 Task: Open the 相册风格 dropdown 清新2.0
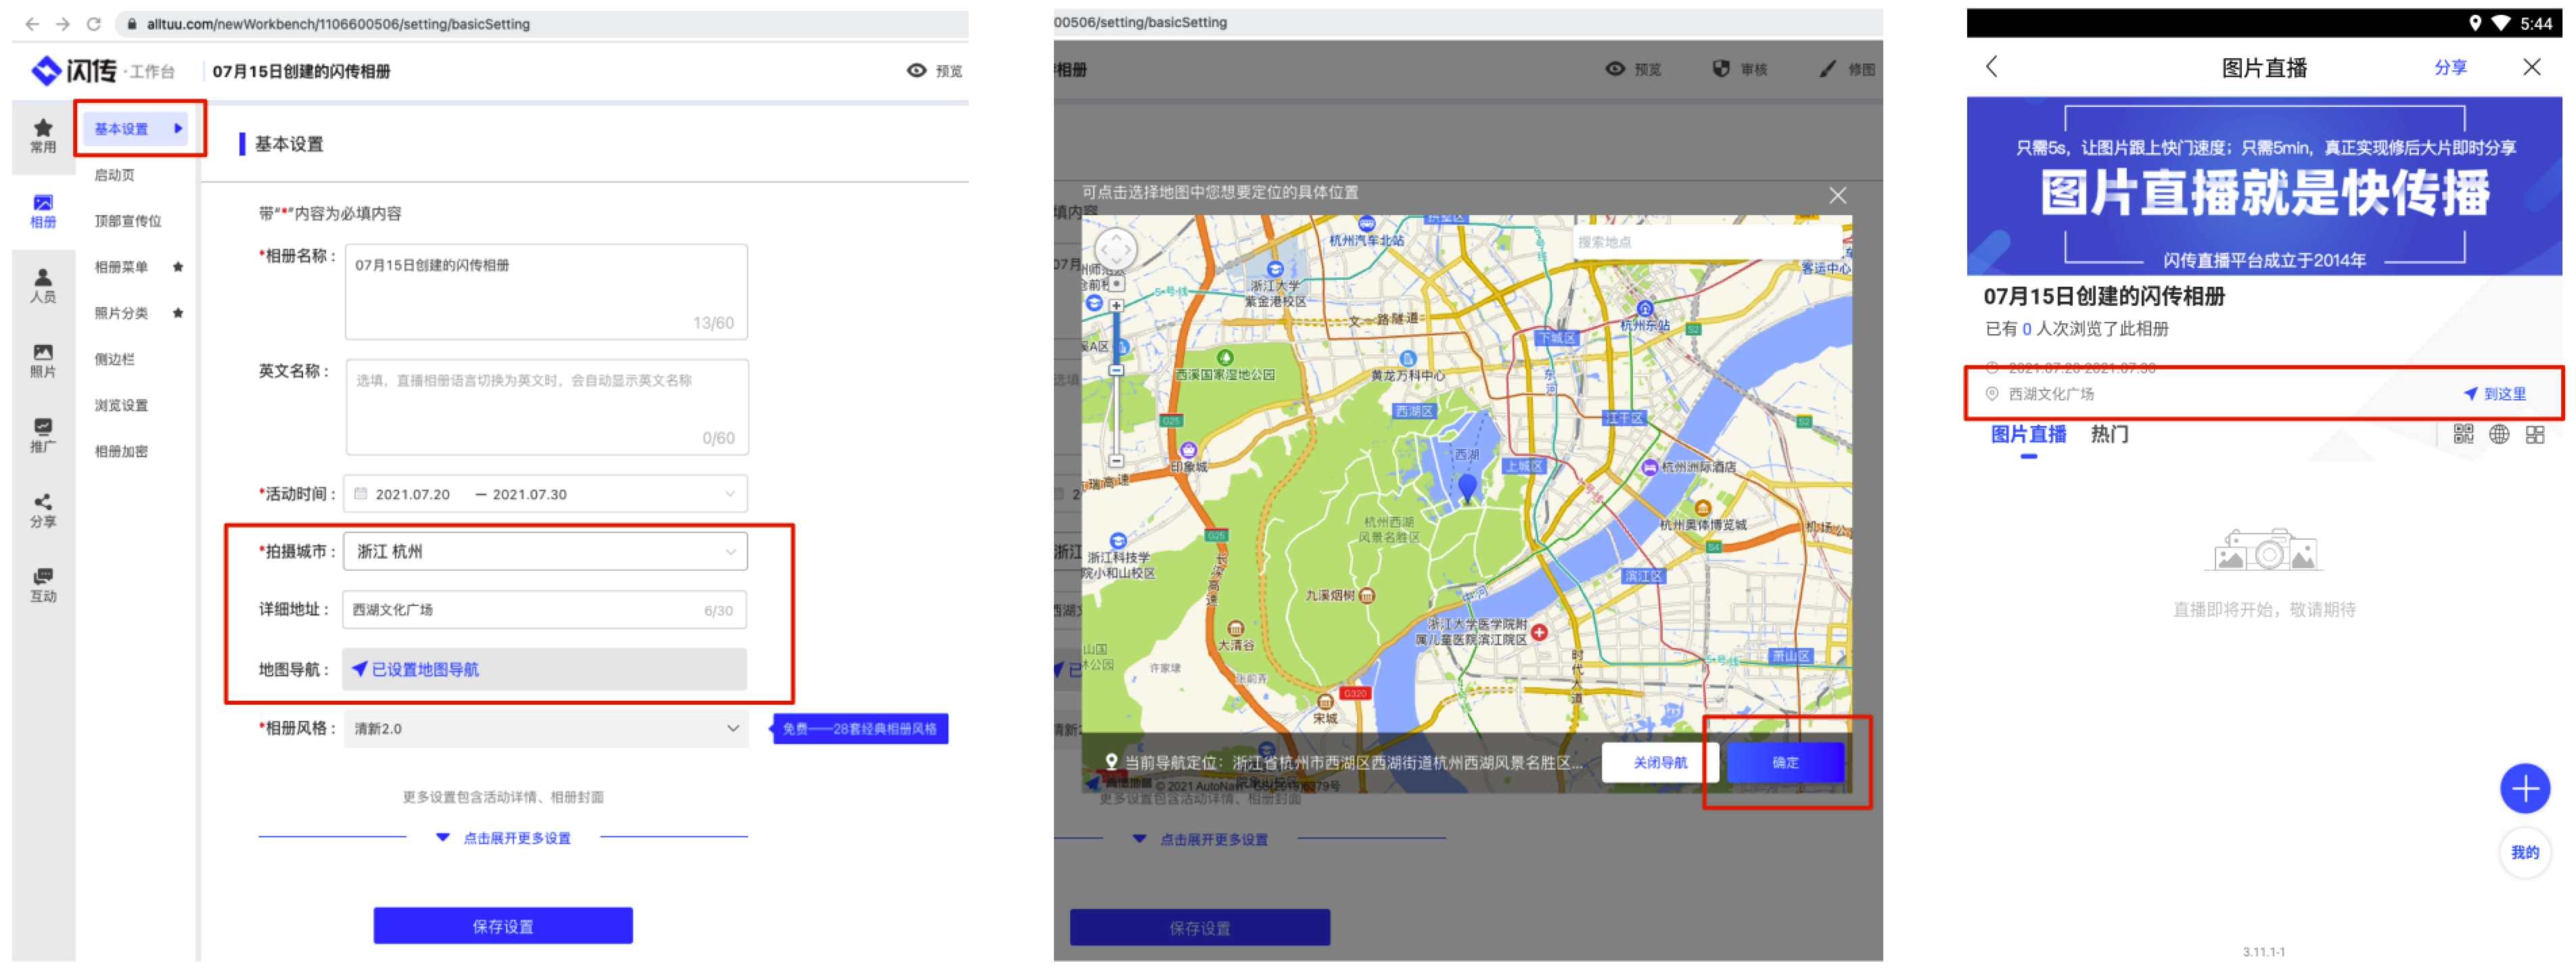[546, 729]
